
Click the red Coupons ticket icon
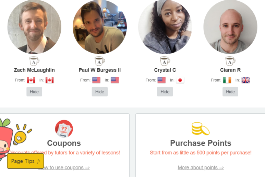(64, 129)
